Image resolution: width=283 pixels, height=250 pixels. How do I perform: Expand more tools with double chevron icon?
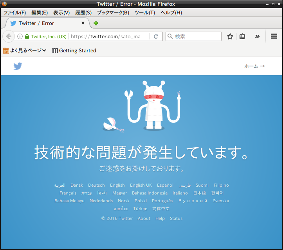coord(257,36)
